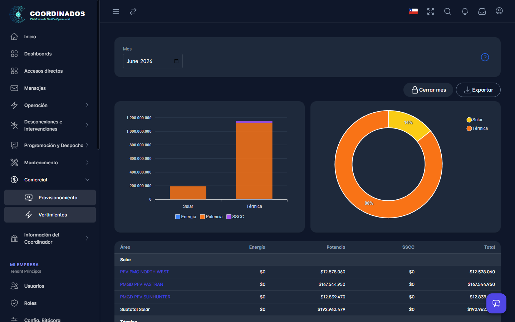Screen dimensions: 515x322
Task: Click the Cerrar mes button
Action: (428, 90)
